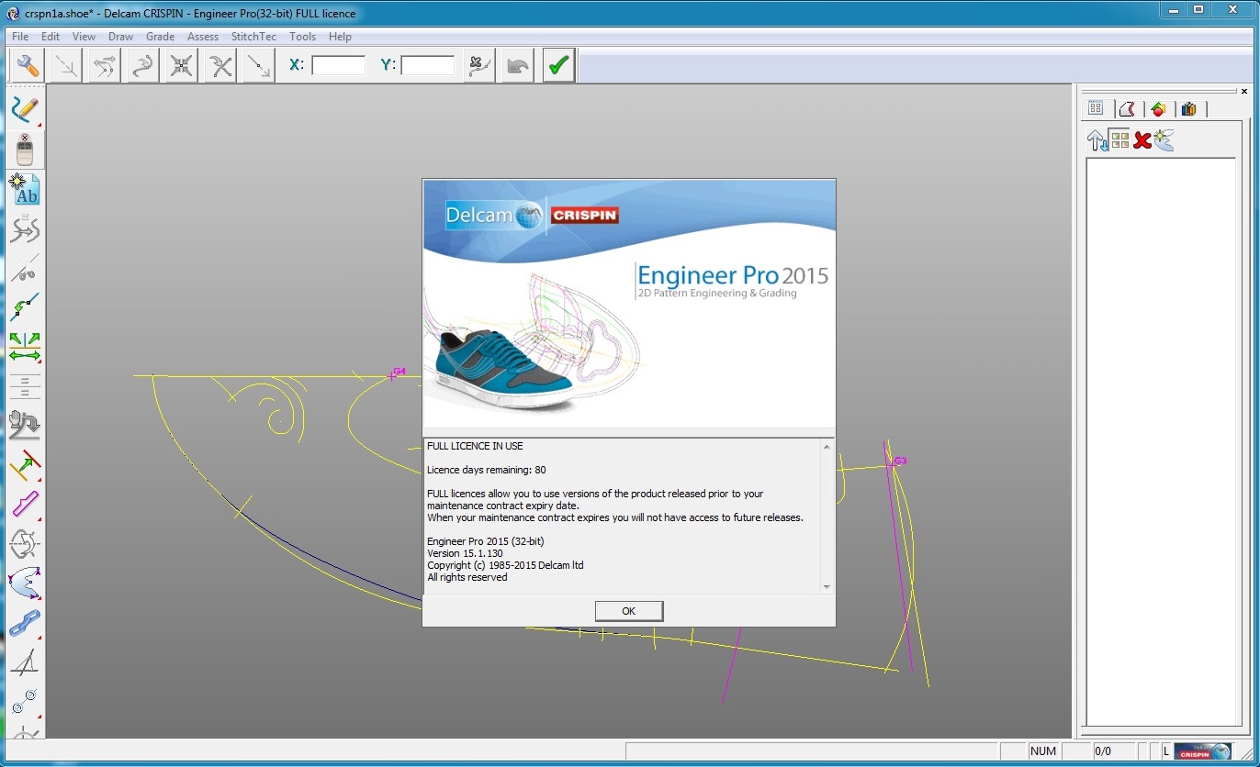The width and height of the screenshot is (1260, 767).
Task: Open the Draw menu
Action: pos(120,37)
